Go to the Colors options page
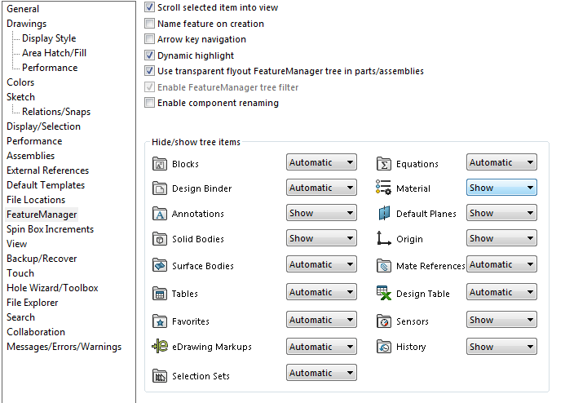Image resolution: width=565 pixels, height=403 pixels. pyautogui.click(x=20, y=82)
